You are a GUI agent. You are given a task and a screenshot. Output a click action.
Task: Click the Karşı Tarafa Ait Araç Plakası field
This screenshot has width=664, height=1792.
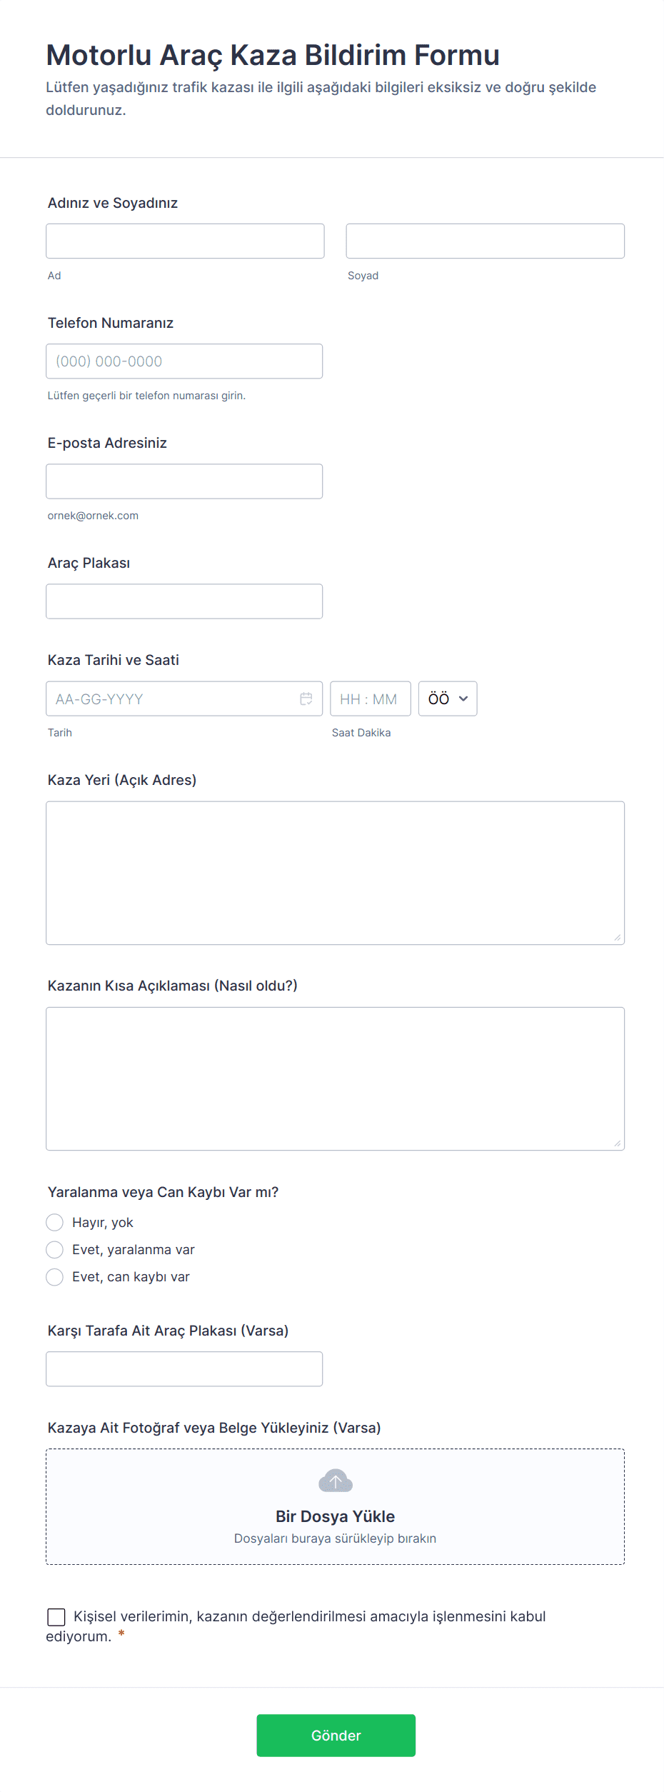[184, 1369]
